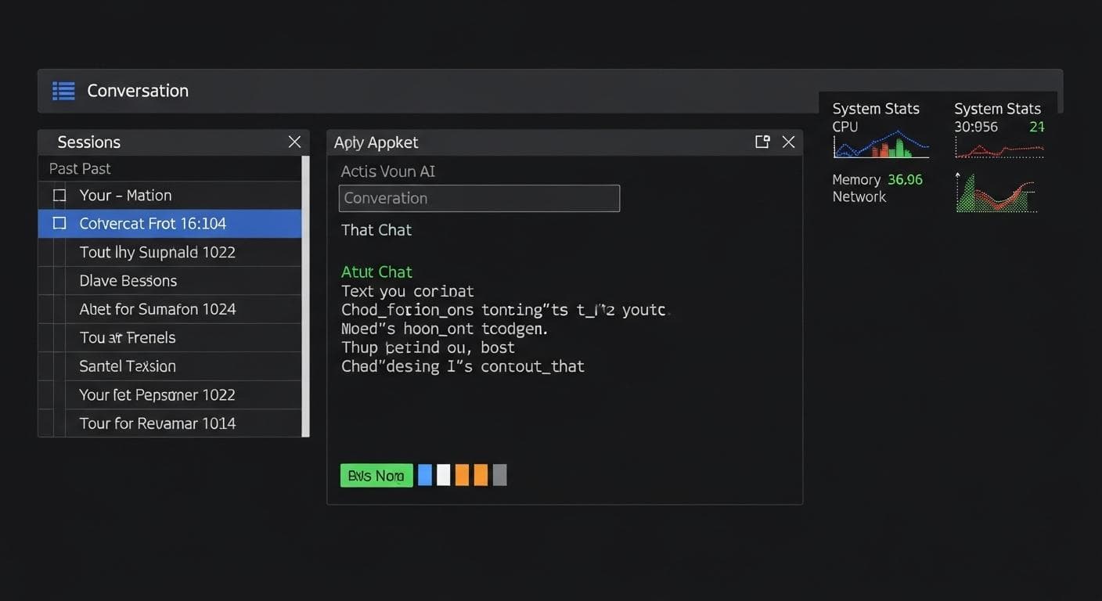This screenshot has height=601, width=1102.
Task: Click the Memory value 36.06
Action: click(907, 179)
